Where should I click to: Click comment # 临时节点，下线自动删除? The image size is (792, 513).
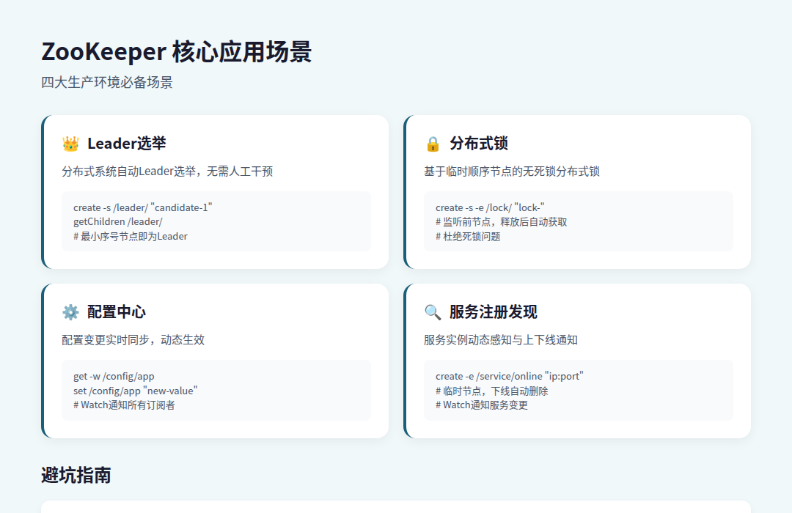[491, 391]
